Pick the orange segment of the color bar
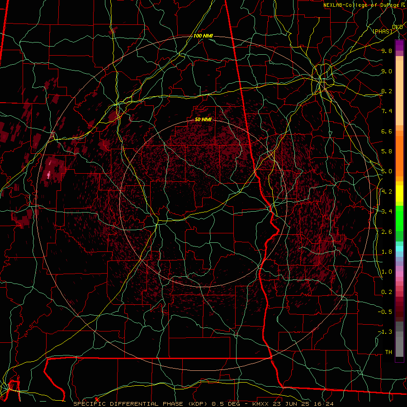 pos(399,154)
